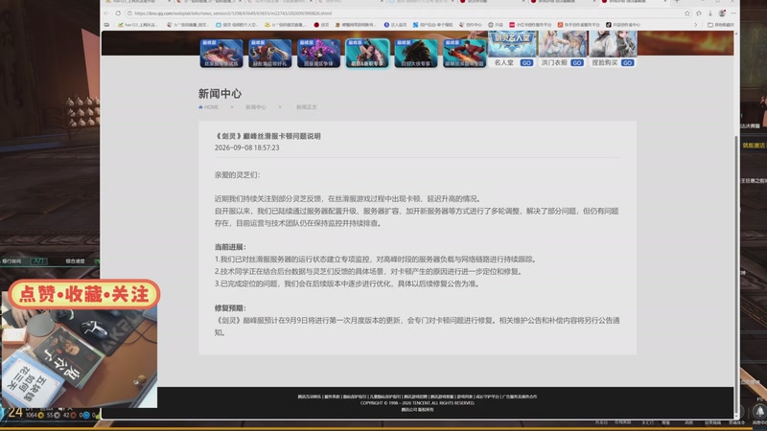Screen dimensions: 767x431
Task: Click the 新闻中心 breadcrumb link
Action: (256, 107)
